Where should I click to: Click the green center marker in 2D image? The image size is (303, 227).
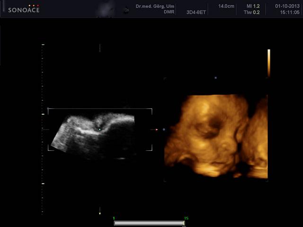coord(100,130)
